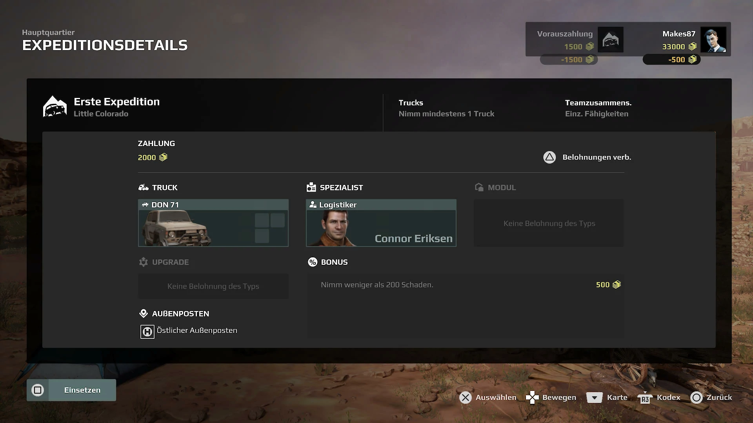Screen dimensions: 753x423
Task: Open the Kodex via R3 icon
Action: [645, 398]
